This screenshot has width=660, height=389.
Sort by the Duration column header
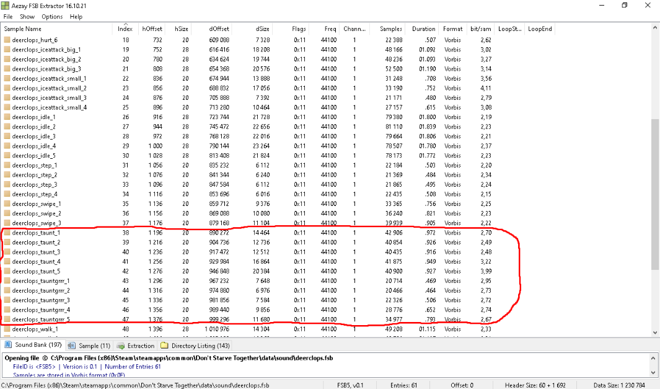tap(423, 29)
